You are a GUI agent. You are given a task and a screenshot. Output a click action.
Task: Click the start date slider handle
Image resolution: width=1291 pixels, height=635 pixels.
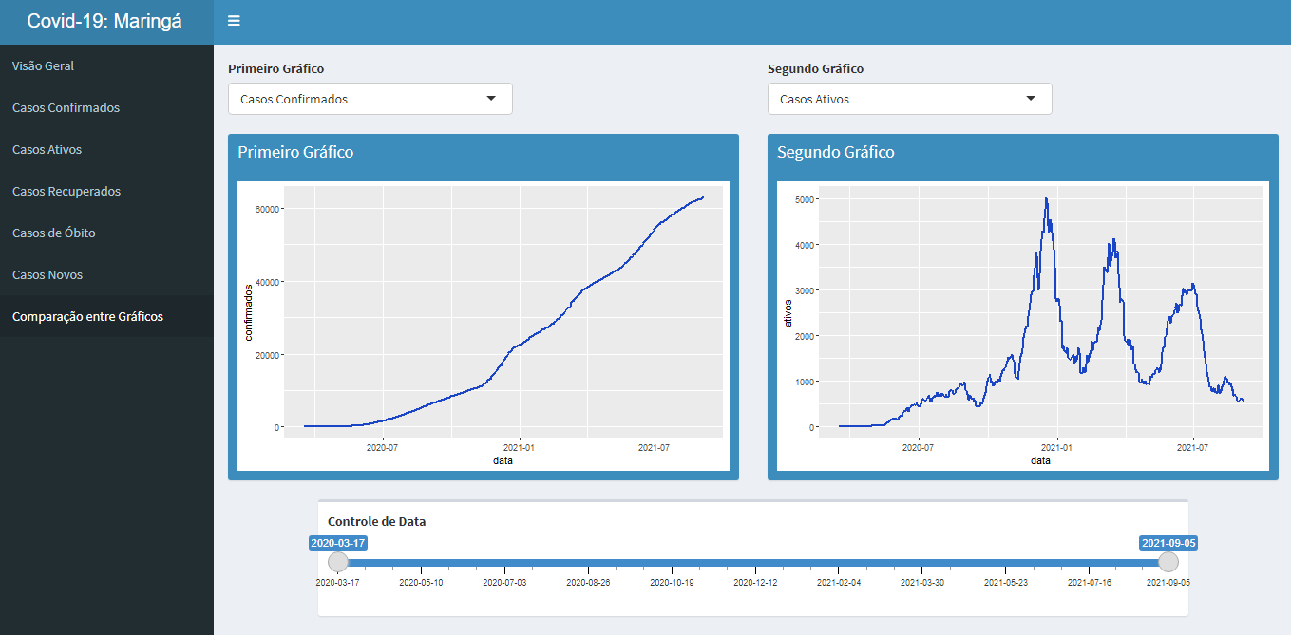coord(338,562)
